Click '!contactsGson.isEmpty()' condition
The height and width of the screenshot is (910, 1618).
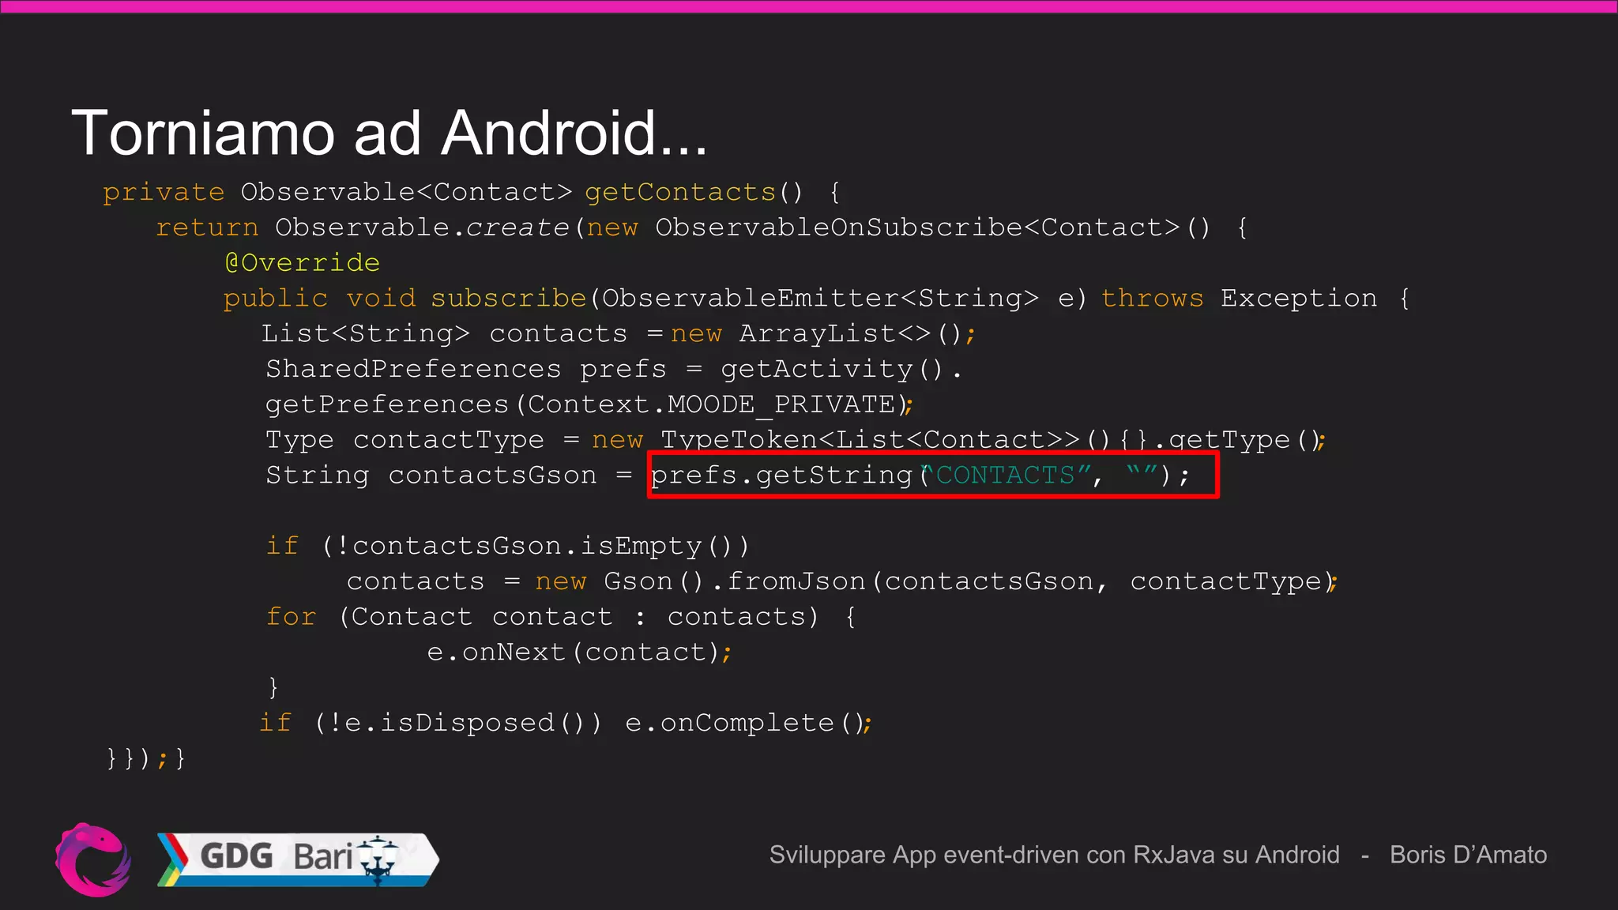536,546
